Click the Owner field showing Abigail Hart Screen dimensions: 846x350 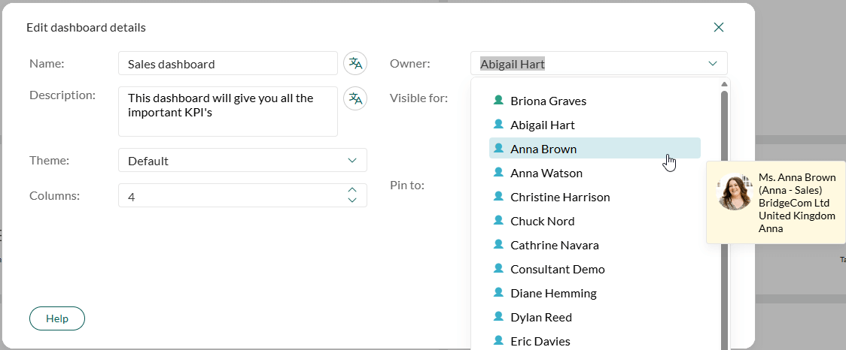click(599, 64)
